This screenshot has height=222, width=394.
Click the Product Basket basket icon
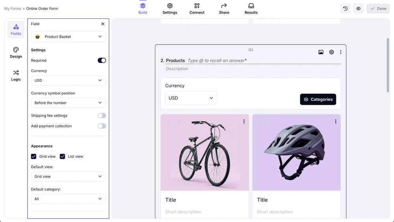pos(37,37)
